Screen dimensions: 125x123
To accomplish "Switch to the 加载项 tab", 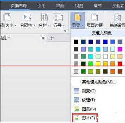I will [x=118, y=6].
